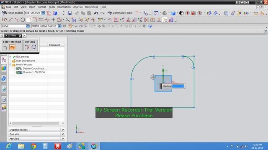The image size is (268, 150).
Task: Toggle Create Alternate Fillet option
Action: point(33,47)
